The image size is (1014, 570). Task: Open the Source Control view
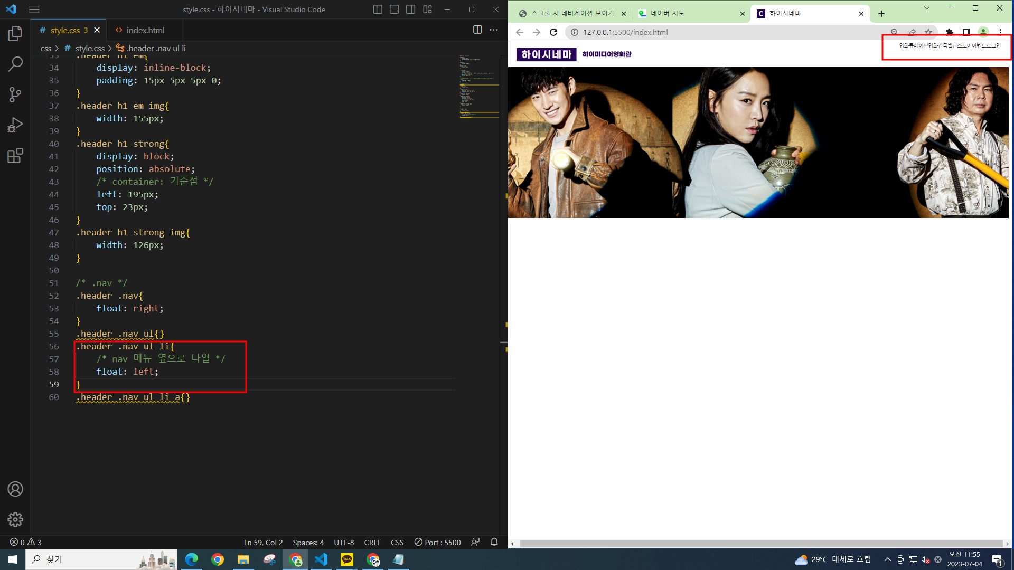click(15, 95)
